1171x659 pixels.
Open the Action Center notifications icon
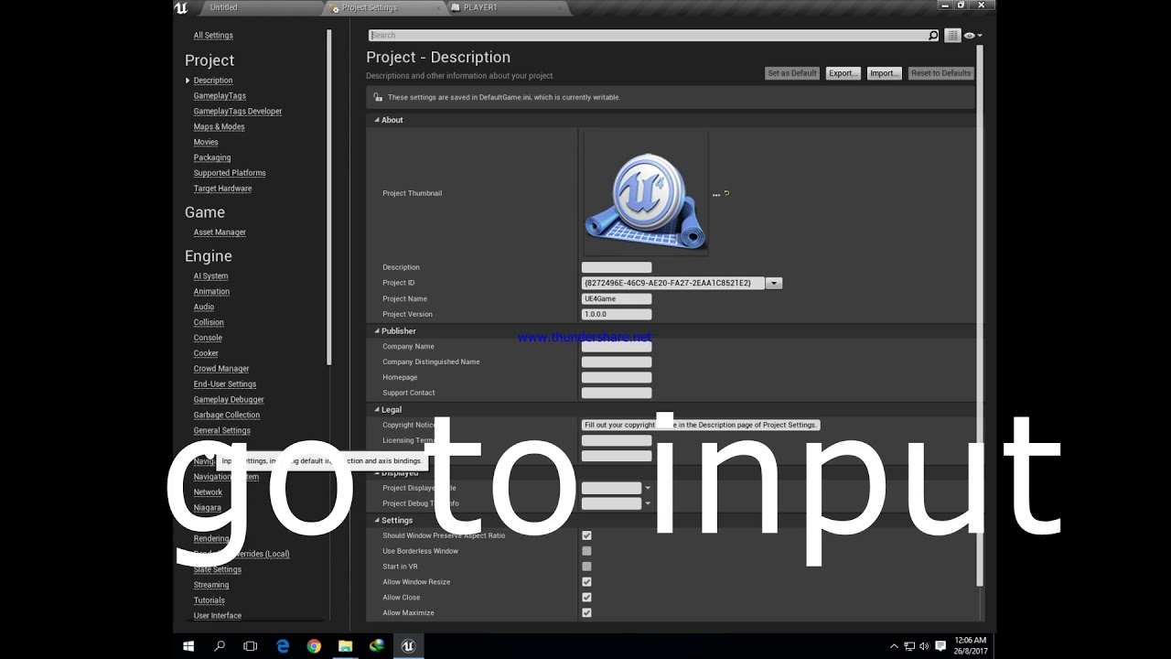940,646
